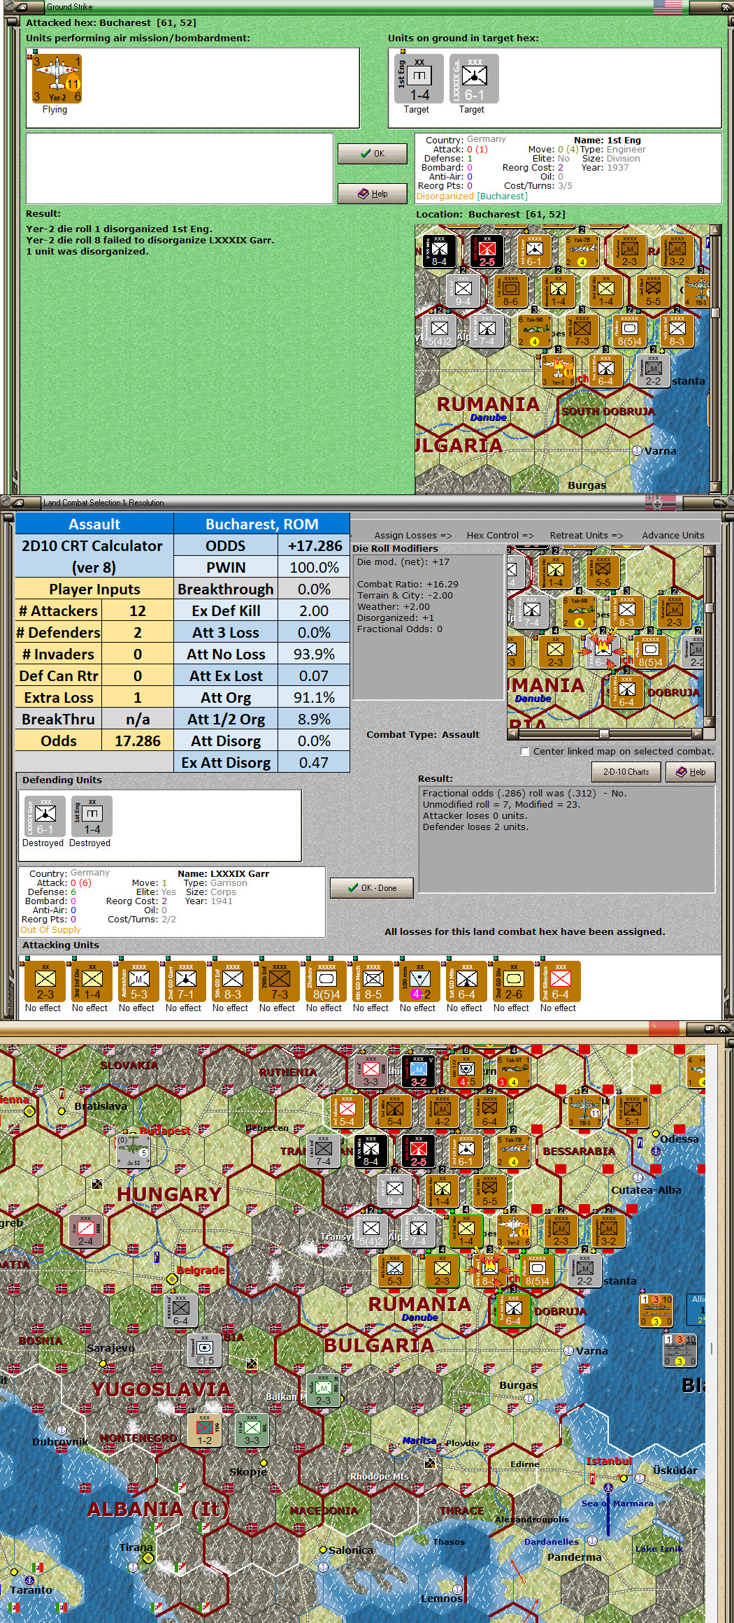Click the Att Org 91.1% cell
The height and width of the screenshot is (1623, 734).
314,697
